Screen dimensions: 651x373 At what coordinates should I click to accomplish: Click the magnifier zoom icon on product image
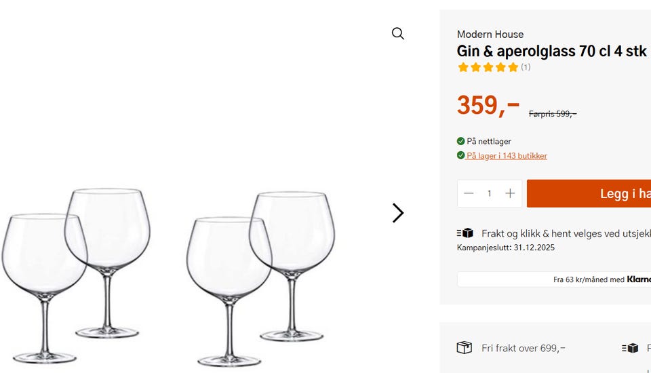click(398, 34)
